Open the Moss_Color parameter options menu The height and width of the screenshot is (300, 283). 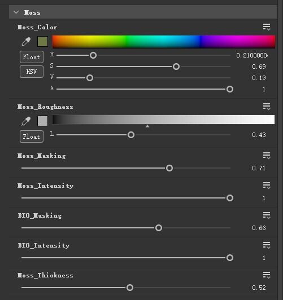point(267,27)
